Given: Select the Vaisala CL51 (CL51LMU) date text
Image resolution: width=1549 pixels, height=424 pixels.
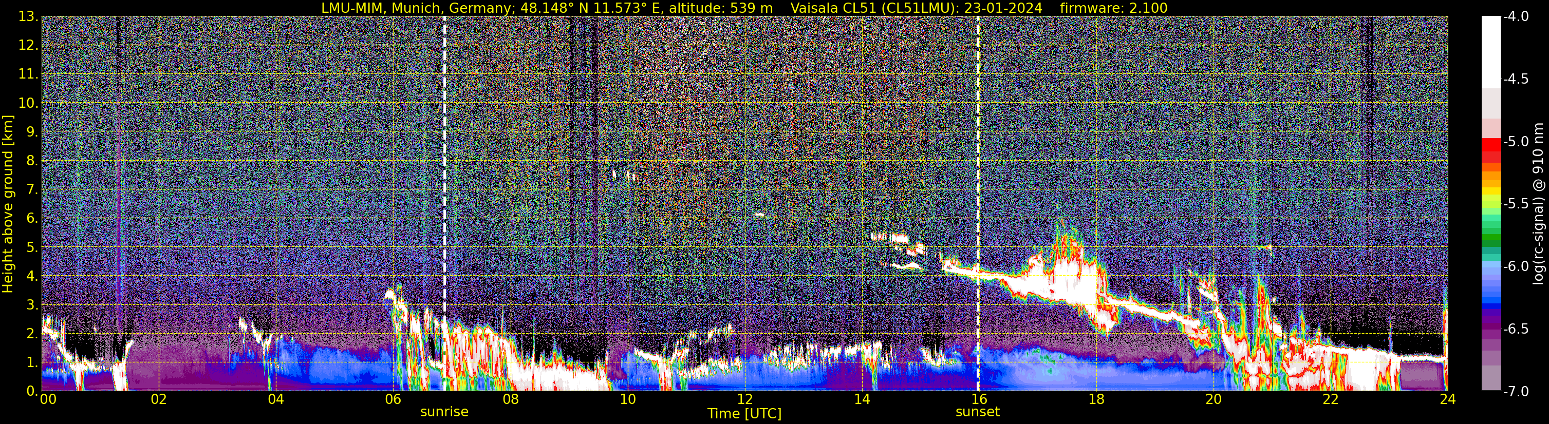Looking at the screenshot, I should click(x=916, y=8).
